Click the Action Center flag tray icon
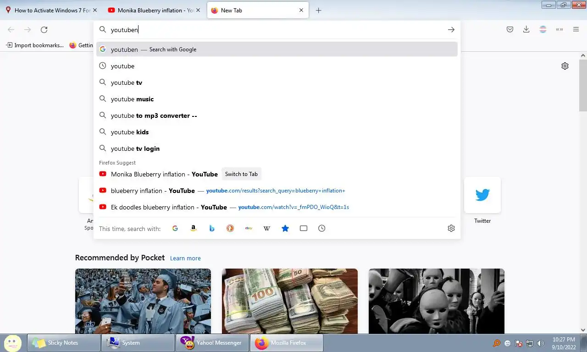The width and height of the screenshot is (587, 352). [x=519, y=343]
